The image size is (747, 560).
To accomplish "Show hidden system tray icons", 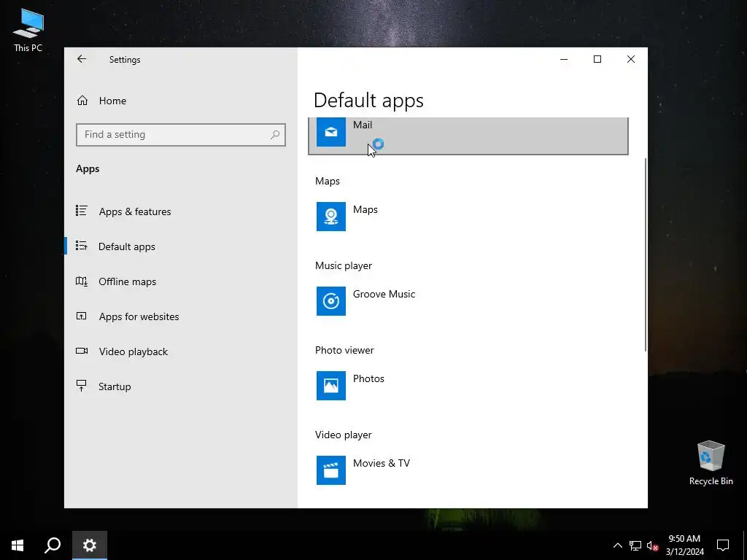I will 617,545.
